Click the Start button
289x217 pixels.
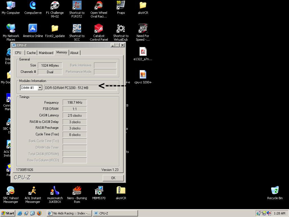tap(8, 213)
